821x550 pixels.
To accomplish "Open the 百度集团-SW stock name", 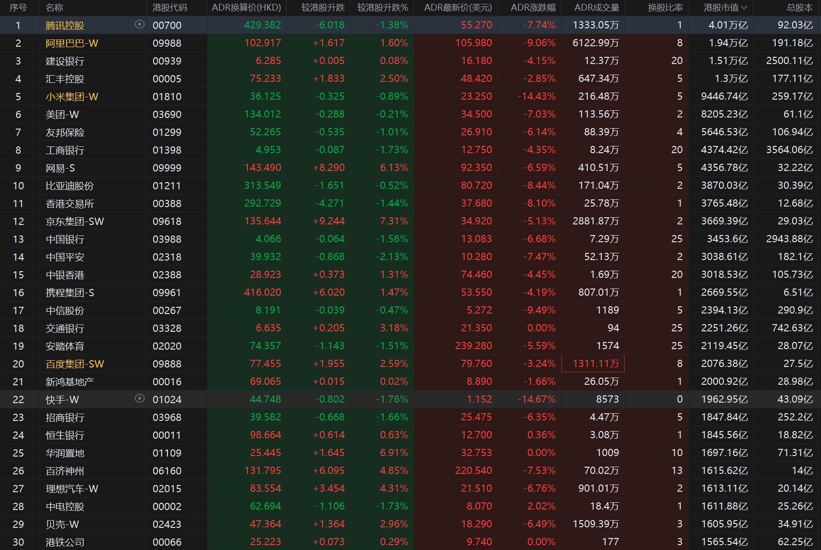I will pyautogui.click(x=75, y=364).
